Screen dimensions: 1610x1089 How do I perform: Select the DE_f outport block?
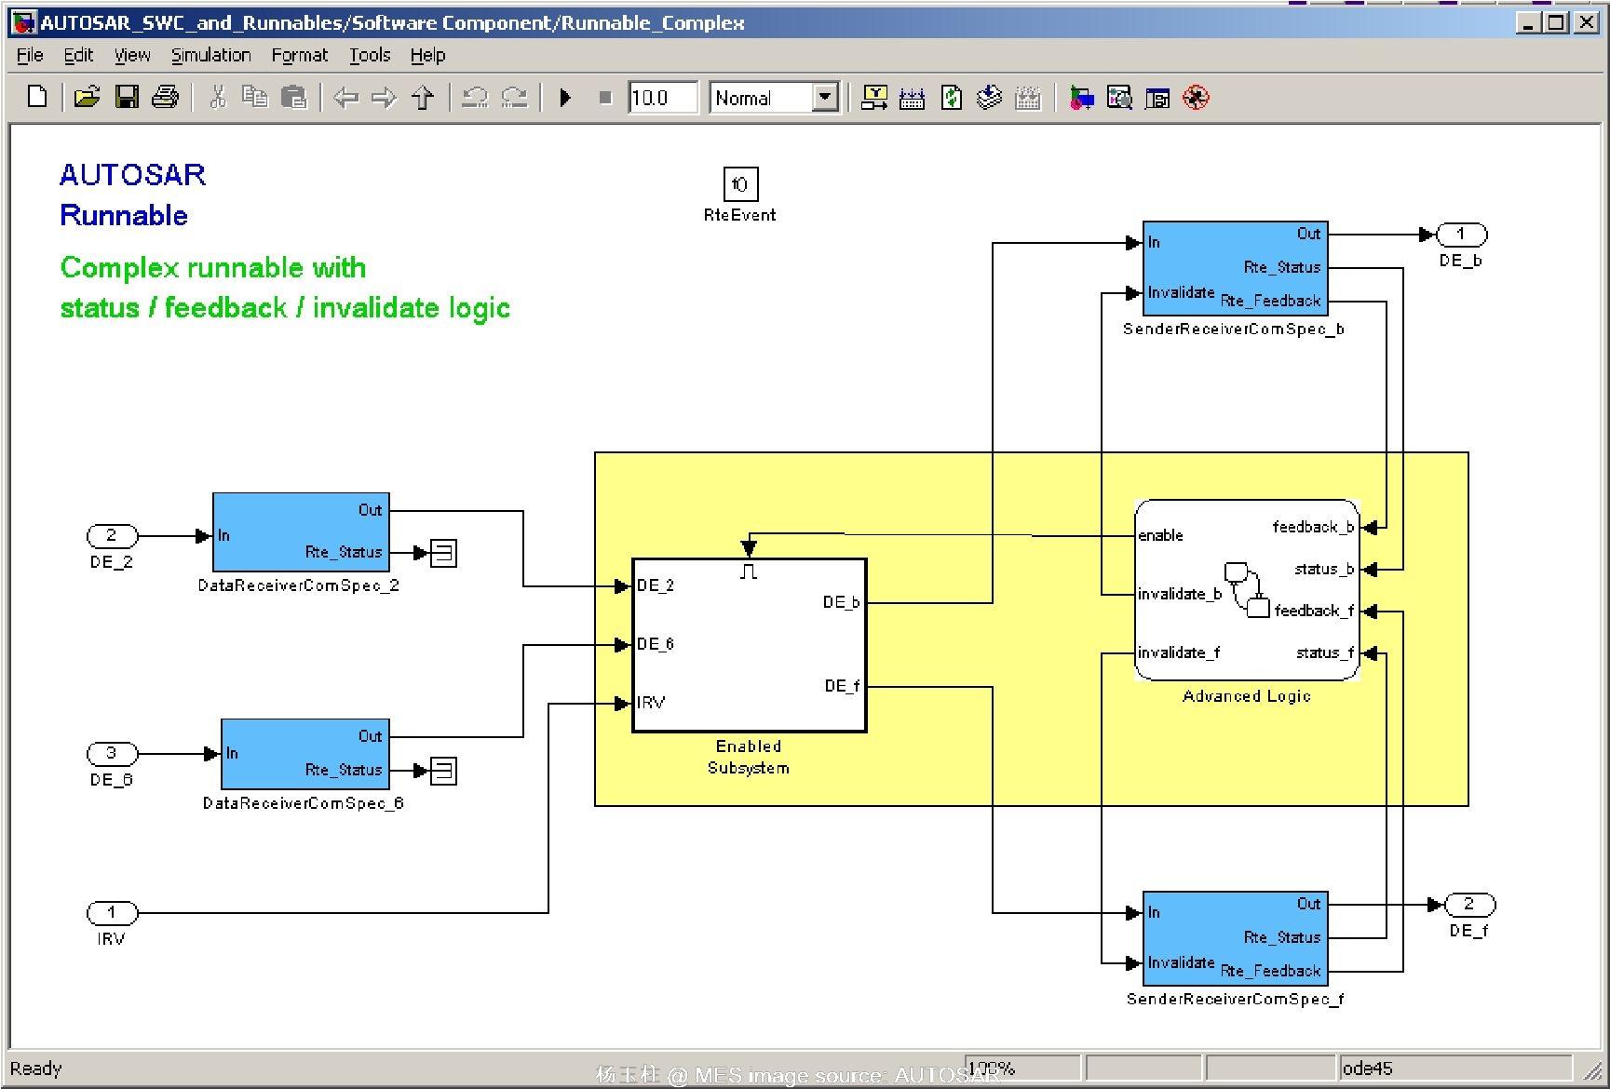1469,904
